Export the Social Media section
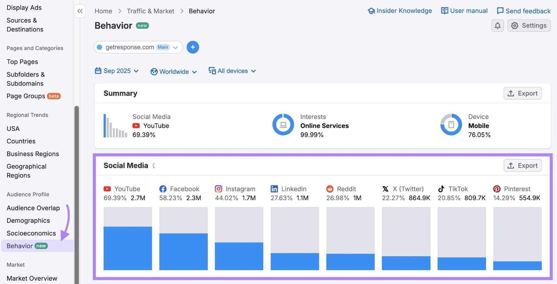Image resolution: width=557 pixels, height=284 pixels. pos(523,166)
